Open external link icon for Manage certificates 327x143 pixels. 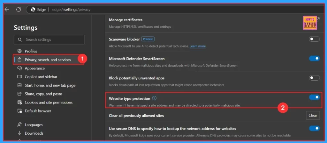click(x=318, y=19)
